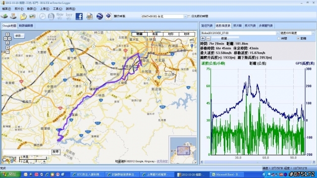Click the 截圖 capture button above chart

[225, 39]
